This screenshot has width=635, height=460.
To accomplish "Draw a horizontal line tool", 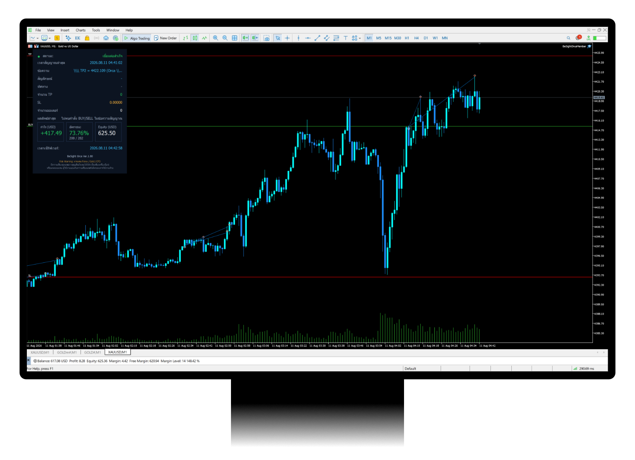I will pos(308,38).
